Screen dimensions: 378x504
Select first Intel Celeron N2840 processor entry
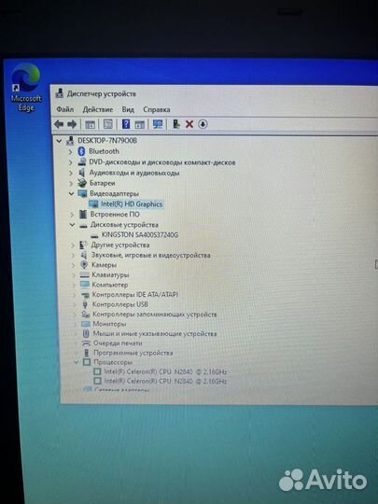(x=165, y=371)
